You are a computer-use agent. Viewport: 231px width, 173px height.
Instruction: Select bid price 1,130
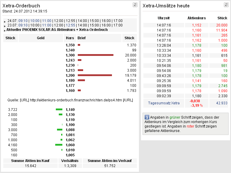(x=70, y=115)
